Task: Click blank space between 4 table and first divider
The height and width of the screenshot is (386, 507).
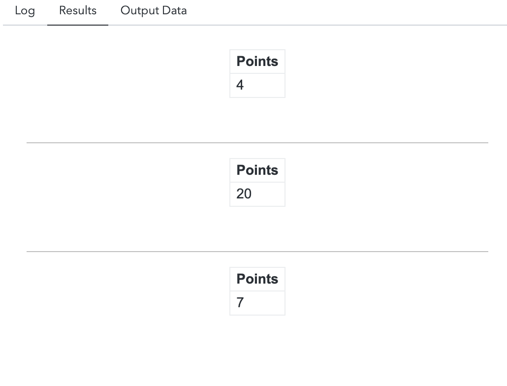Action: (257, 120)
